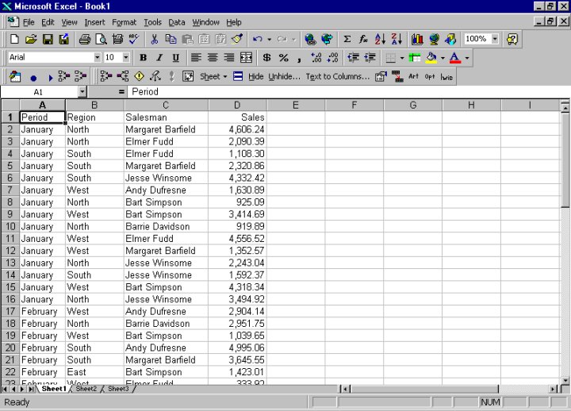Create a new workbook with New icon

point(14,39)
